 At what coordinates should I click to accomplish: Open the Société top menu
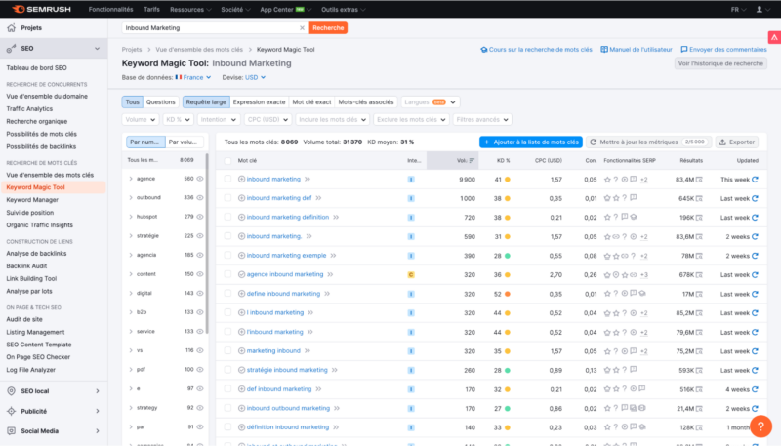[x=235, y=10]
